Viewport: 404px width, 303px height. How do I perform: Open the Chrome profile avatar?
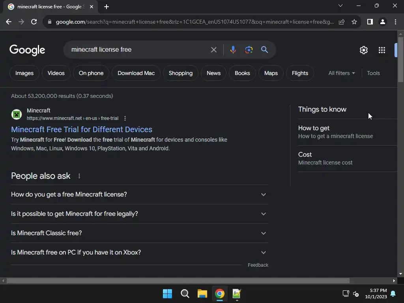point(383,22)
